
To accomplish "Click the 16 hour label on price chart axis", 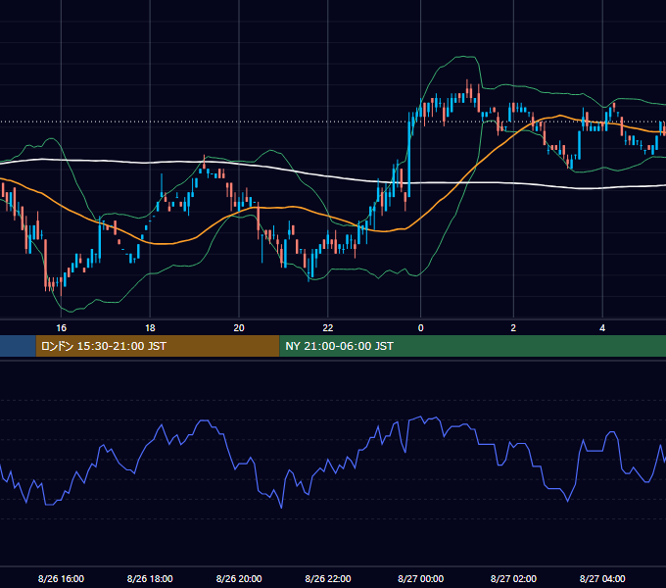I will pyautogui.click(x=61, y=328).
